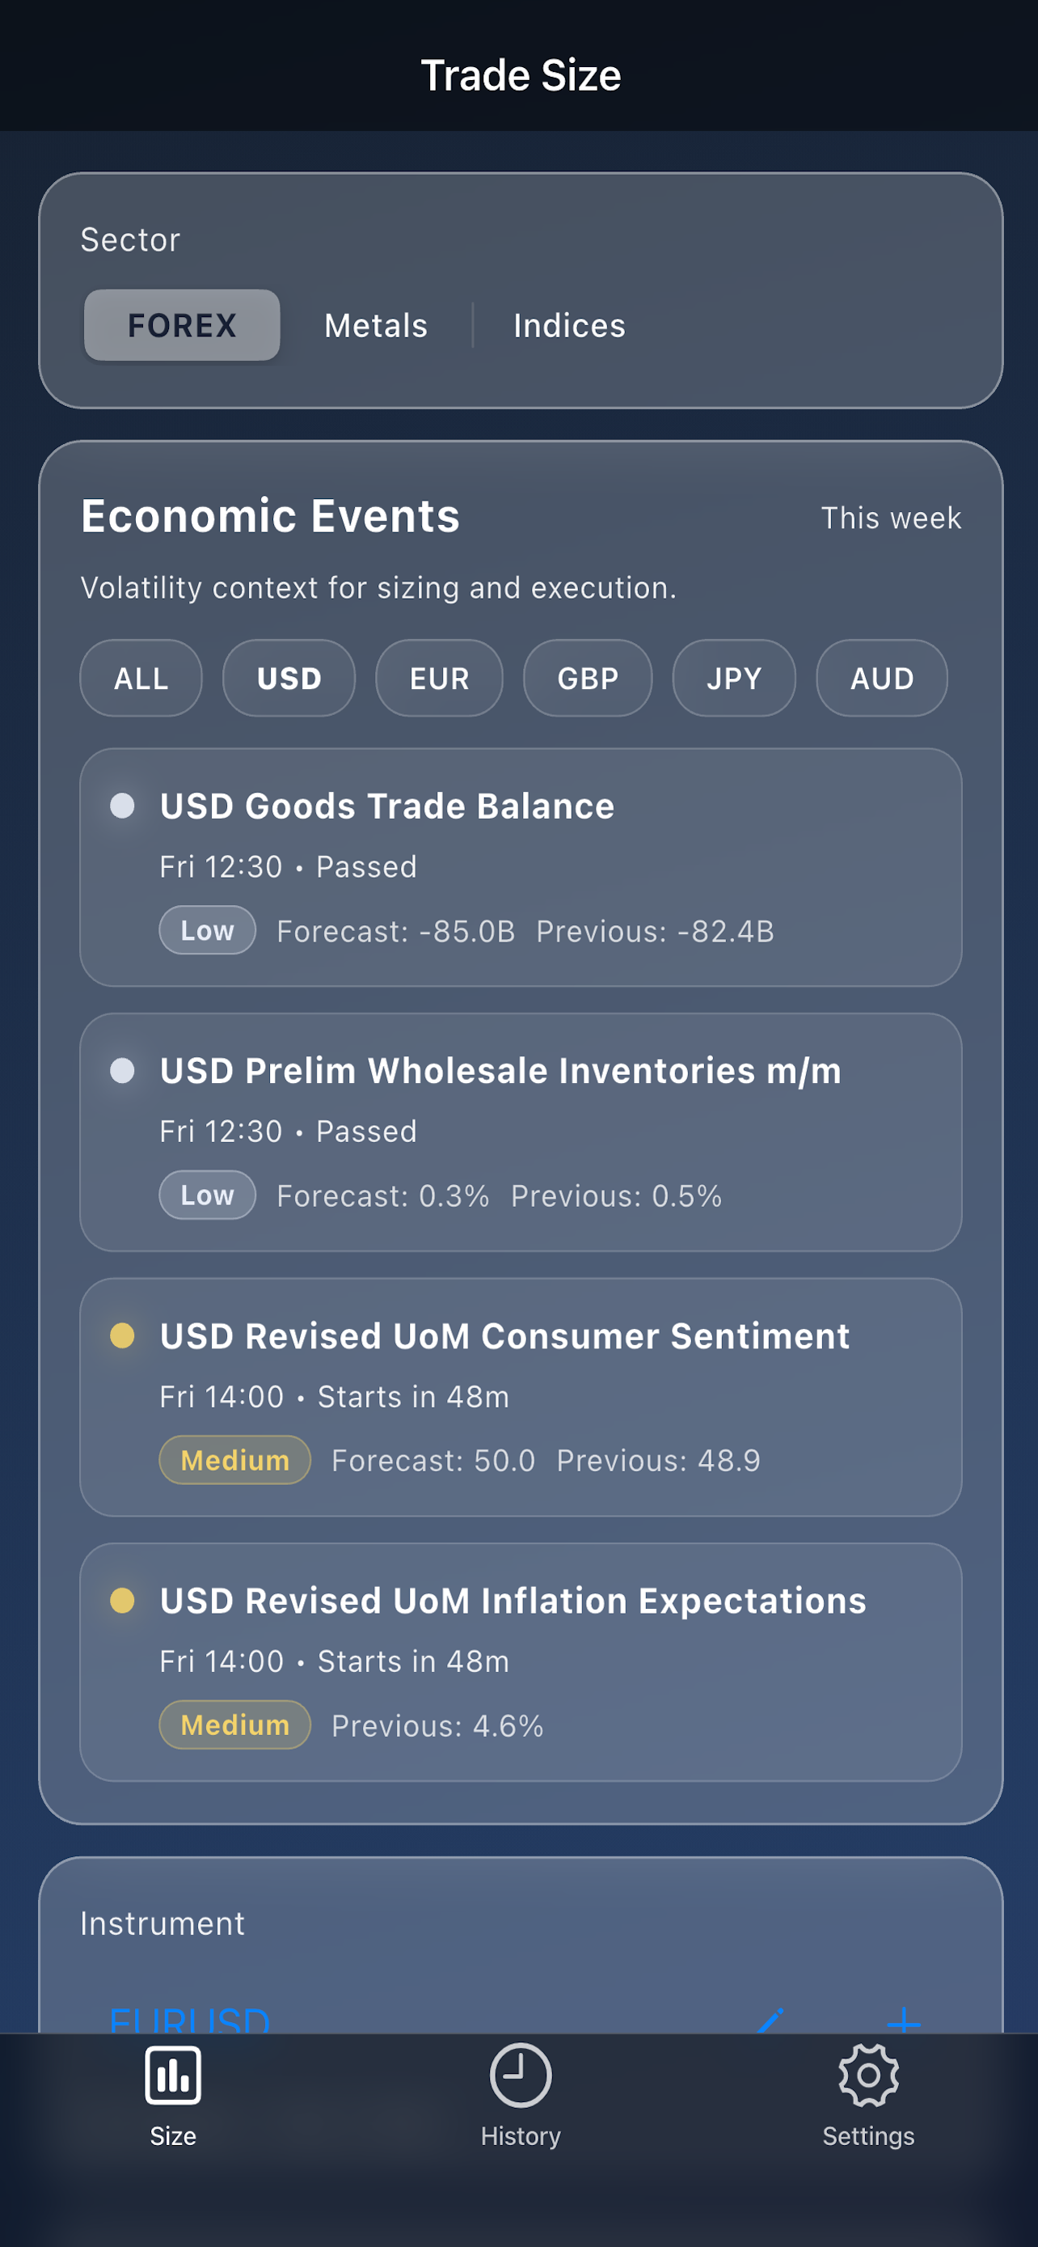1038x2247 pixels.
Task: Open the This week range selector
Action: pyautogui.click(x=891, y=518)
